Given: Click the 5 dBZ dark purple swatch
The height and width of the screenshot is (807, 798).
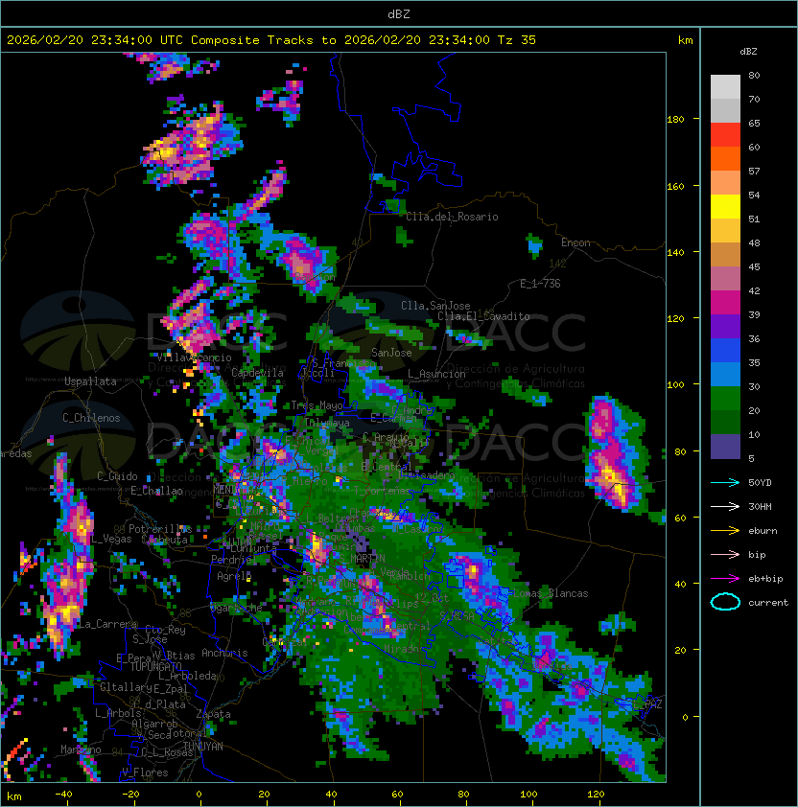Looking at the screenshot, I should coord(725,447).
